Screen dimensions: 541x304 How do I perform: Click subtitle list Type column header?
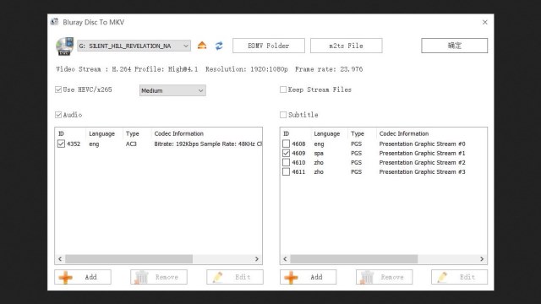click(357, 133)
